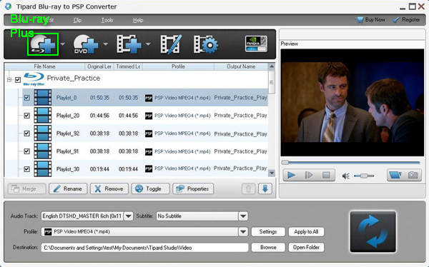Image resolution: width=429 pixels, height=267 pixels.
Task: Open Preferences (film with gear) icon
Action: coord(206,44)
